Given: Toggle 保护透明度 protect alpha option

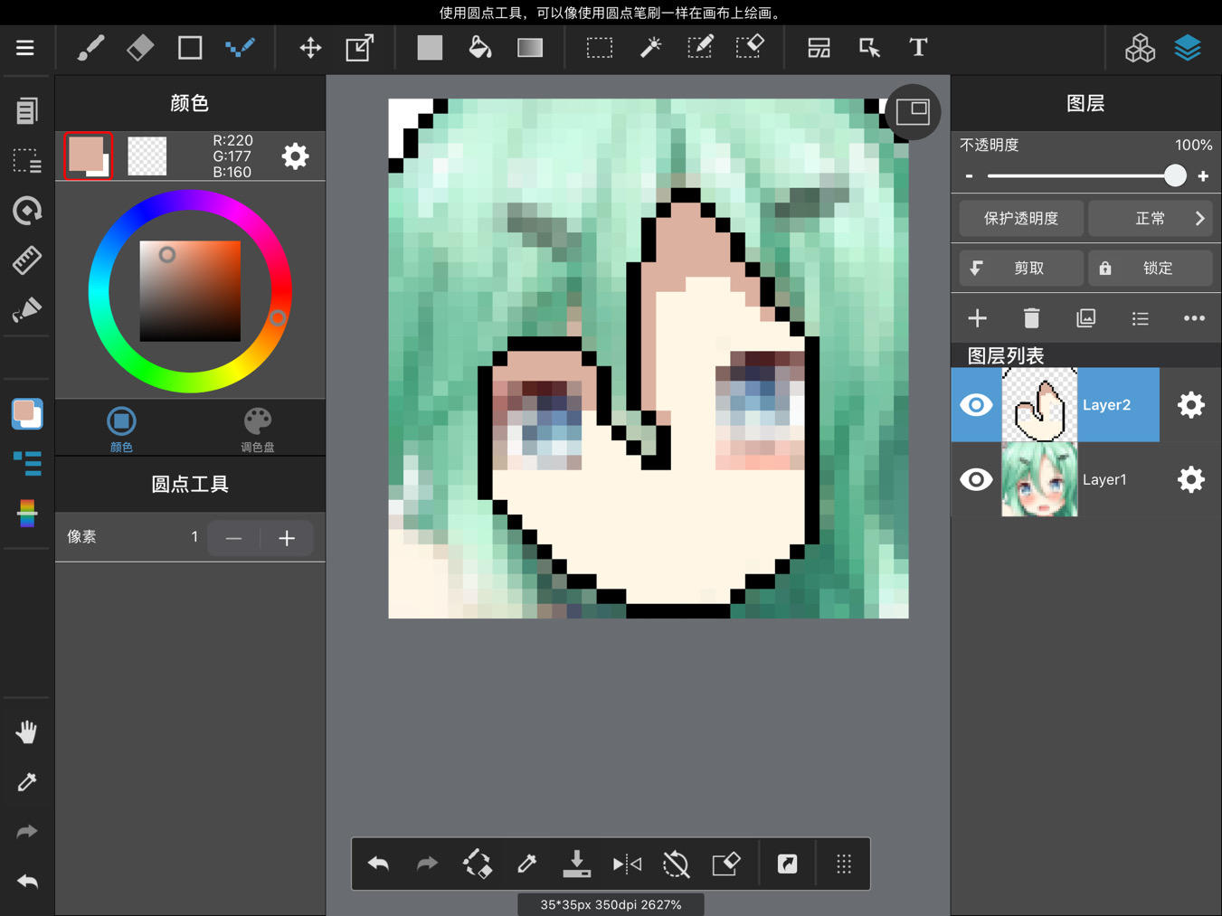Looking at the screenshot, I should tap(1021, 218).
